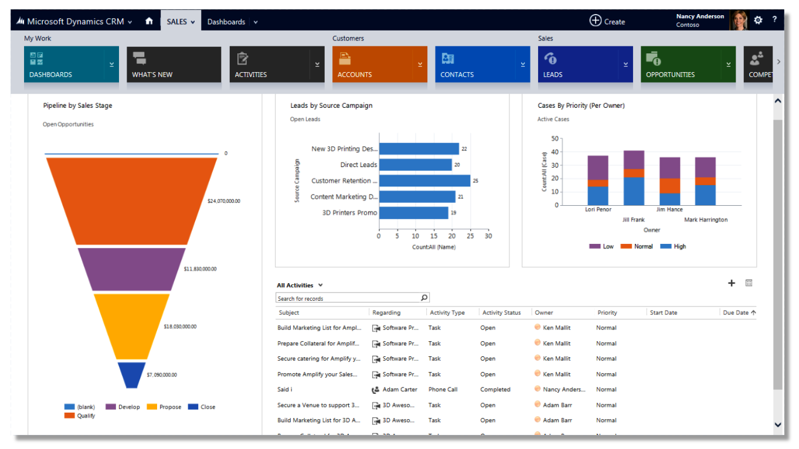Open the settings gear menu
The width and height of the screenshot is (799, 449).
click(x=758, y=20)
